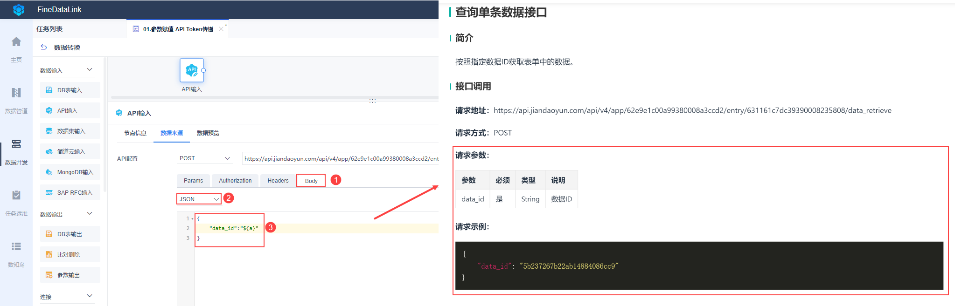Select the DB表输入 operator
Image resolution: width=955 pixels, height=306 pixels.
[70, 90]
